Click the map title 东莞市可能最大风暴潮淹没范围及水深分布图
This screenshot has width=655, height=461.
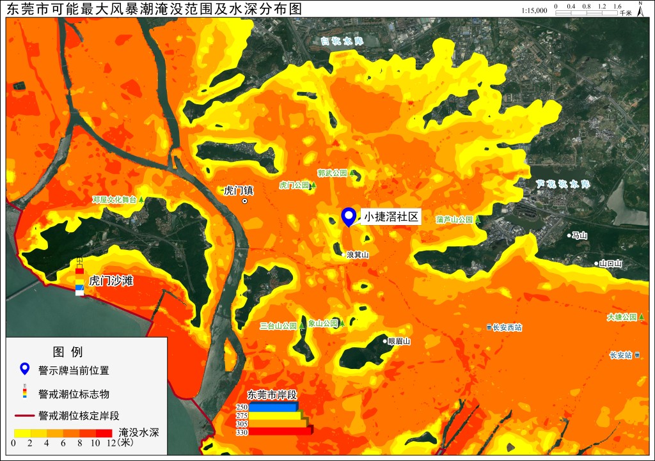[x=154, y=9]
